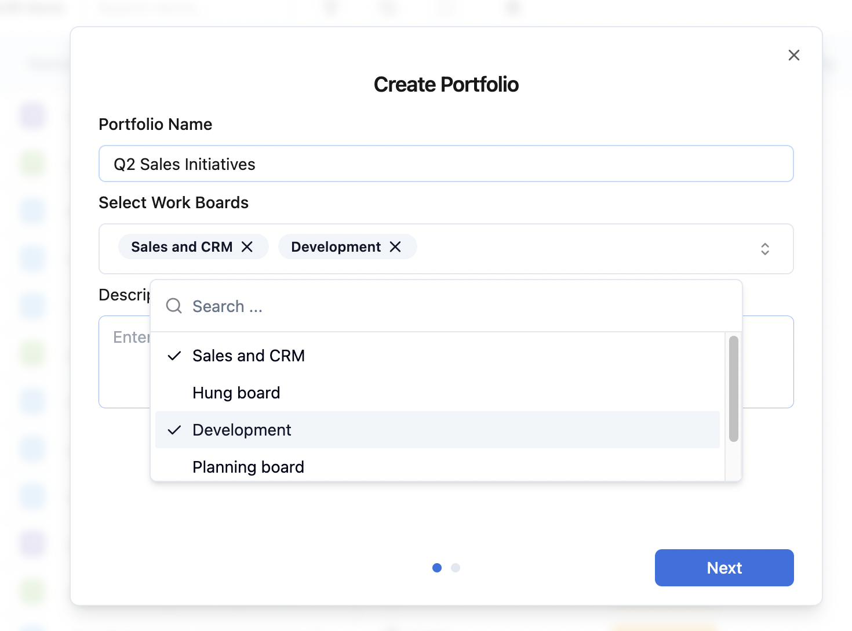Remove the Development tag via its X icon
This screenshot has height=631, width=852.
[x=396, y=246]
